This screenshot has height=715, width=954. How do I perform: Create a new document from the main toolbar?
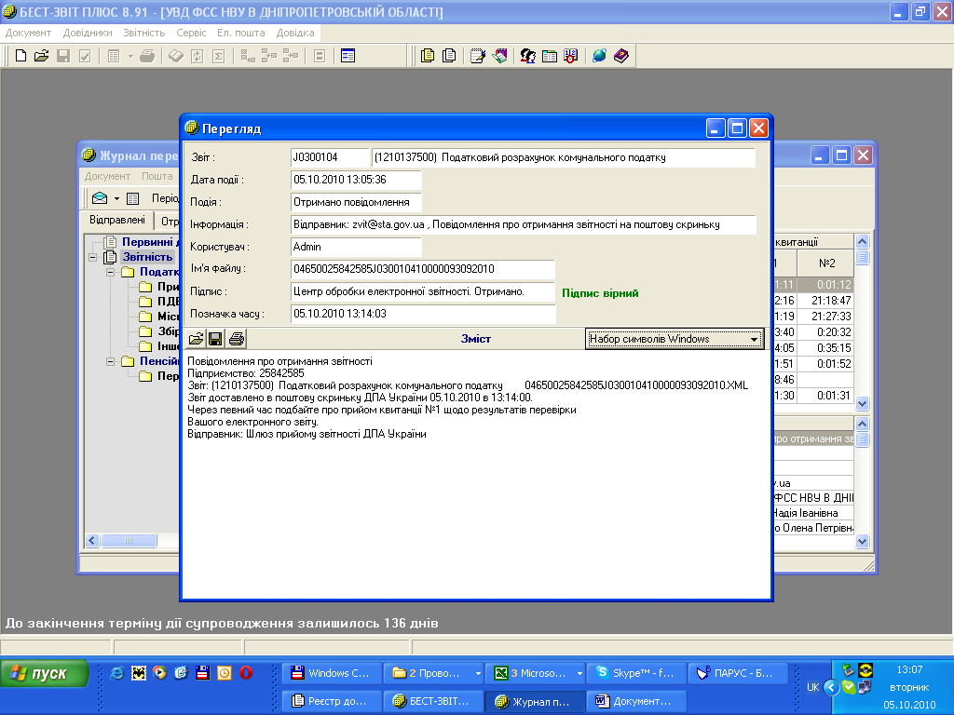pyautogui.click(x=20, y=56)
